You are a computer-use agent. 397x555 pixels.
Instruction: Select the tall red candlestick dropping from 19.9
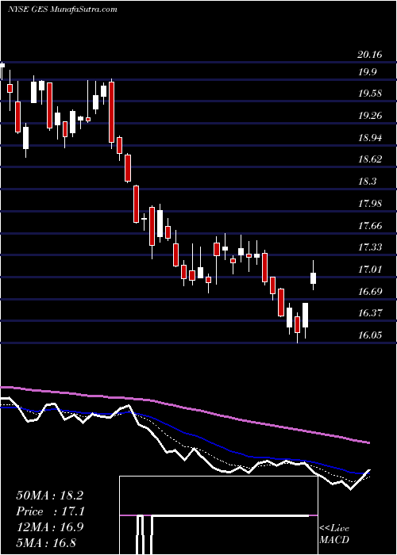(x=111, y=113)
